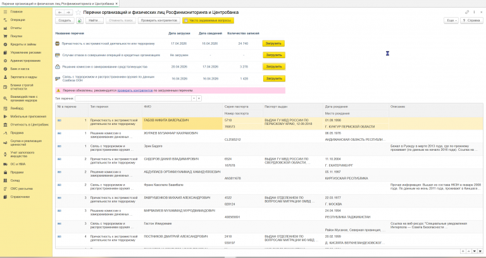The height and width of the screenshot is (258, 486).
Task: Load Случаи отказа в совершении операций list
Action: click(274, 55)
